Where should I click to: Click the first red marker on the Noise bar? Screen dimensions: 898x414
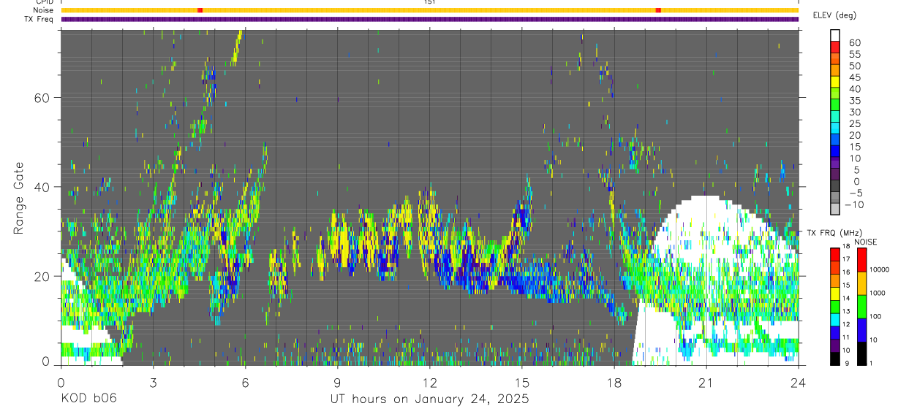(x=200, y=10)
